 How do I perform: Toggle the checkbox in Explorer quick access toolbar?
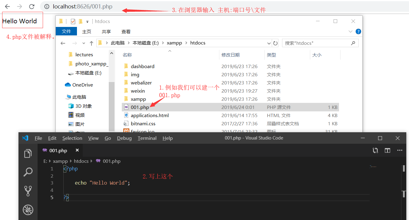(73, 21)
